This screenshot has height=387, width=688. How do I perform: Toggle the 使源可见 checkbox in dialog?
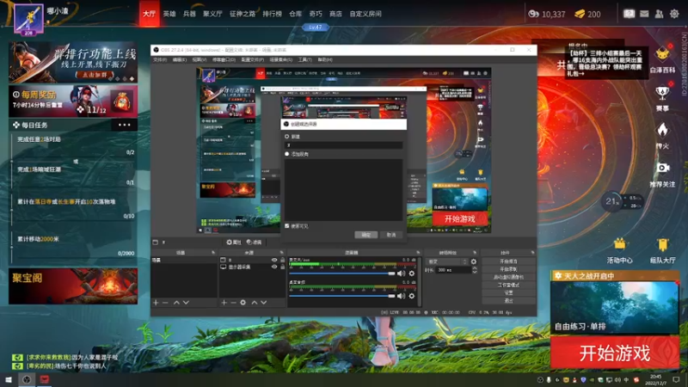point(287,226)
